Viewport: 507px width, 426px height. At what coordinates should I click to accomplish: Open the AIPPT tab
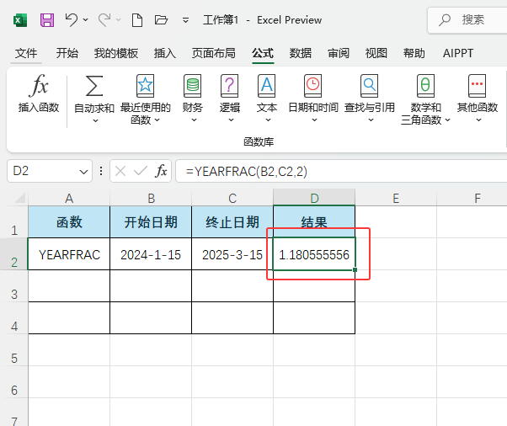point(458,53)
